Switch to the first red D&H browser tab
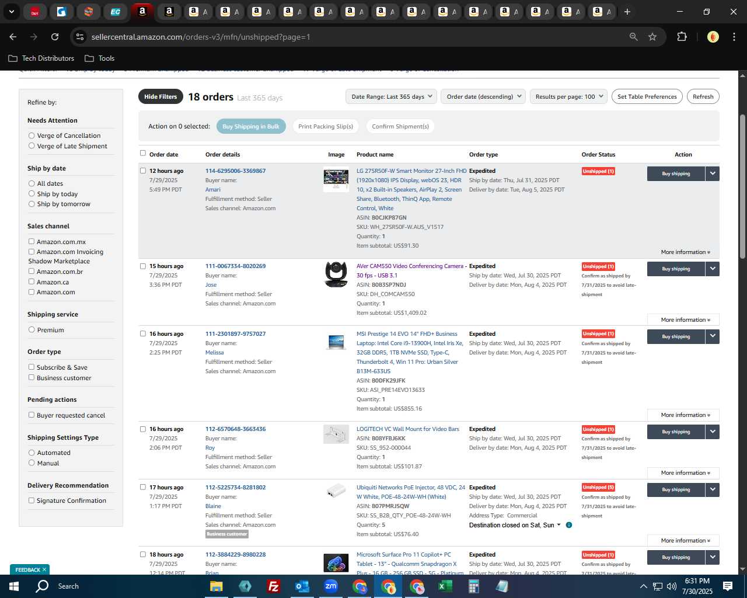Image resolution: width=747 pixels, height=598 pixels. tap(35, 12)
